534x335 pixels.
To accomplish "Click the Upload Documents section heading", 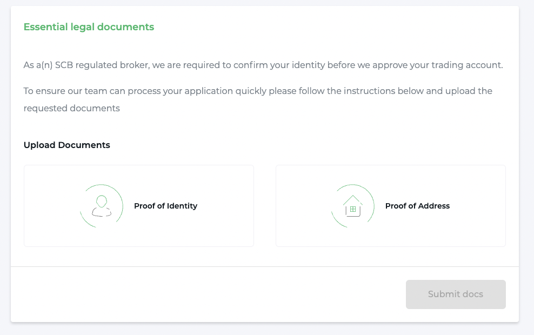I will [x=66, y=145].
